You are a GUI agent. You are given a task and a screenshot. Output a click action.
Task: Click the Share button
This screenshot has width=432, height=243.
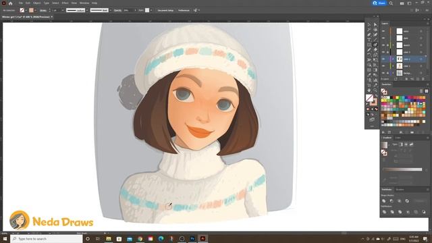(379, 3)
